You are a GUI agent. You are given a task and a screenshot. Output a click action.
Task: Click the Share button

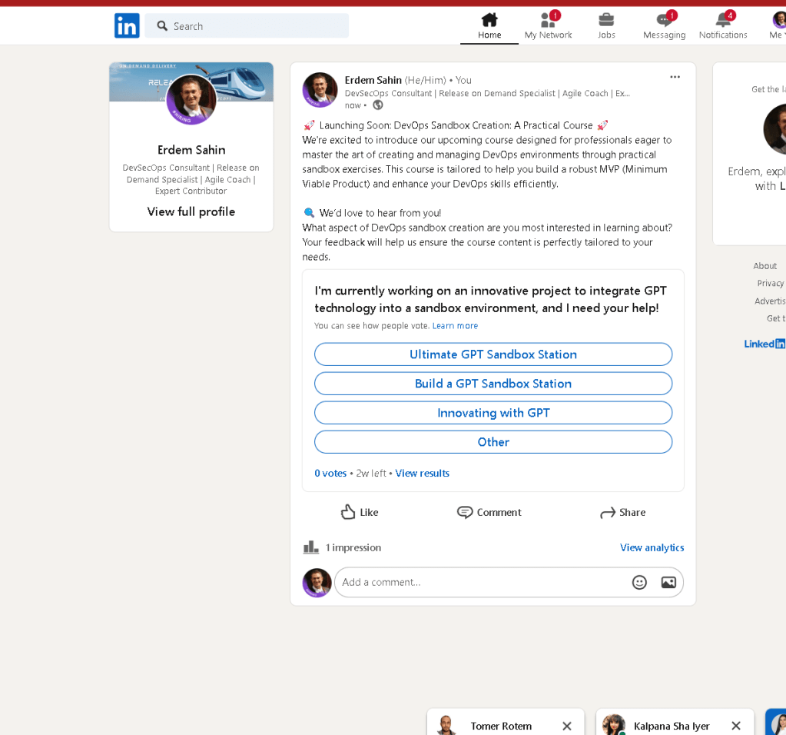622,512
